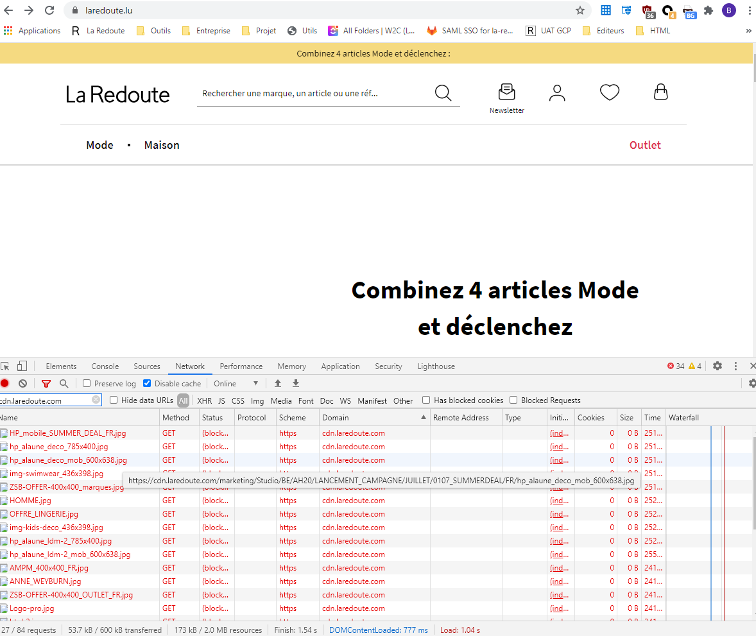This screenshot has height=636, width=756.
Task: Open the account user icon
Action: pos(557,92)
